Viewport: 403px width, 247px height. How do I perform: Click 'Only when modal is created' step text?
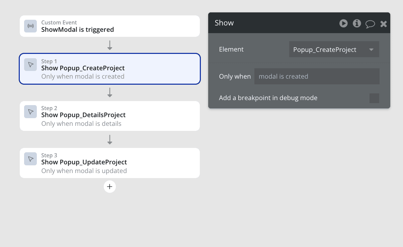[83, 76]
